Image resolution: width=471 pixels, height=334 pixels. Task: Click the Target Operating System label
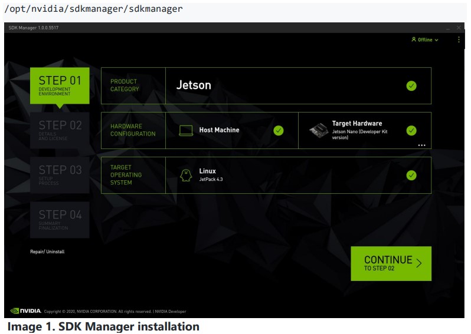click(x=126, y=175)
